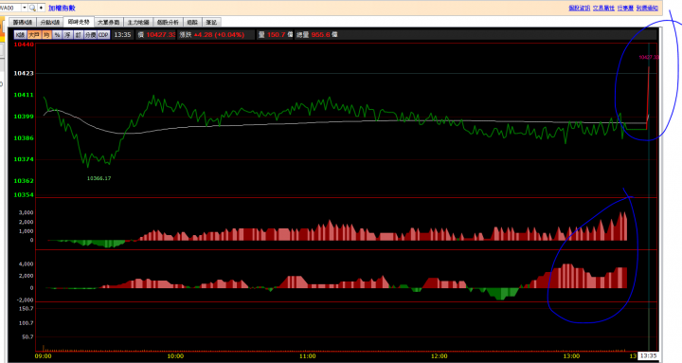Image resolution: width=682 pixels, height=363 pixels.
Task: Click the 09:00 time axis label
Action: click(x=43, y=356)
